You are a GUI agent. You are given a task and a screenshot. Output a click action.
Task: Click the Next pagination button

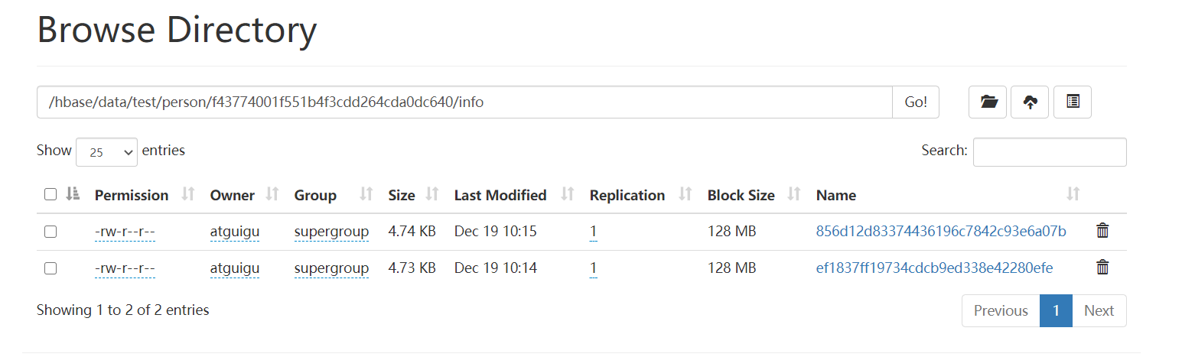[x=1099, y=310]
